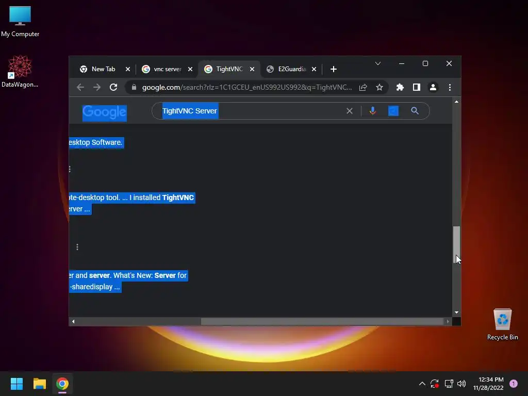This screenshot has height=396, width=528.
Task: Switch to the E2Guardian tab
Action: click(291, 69)
